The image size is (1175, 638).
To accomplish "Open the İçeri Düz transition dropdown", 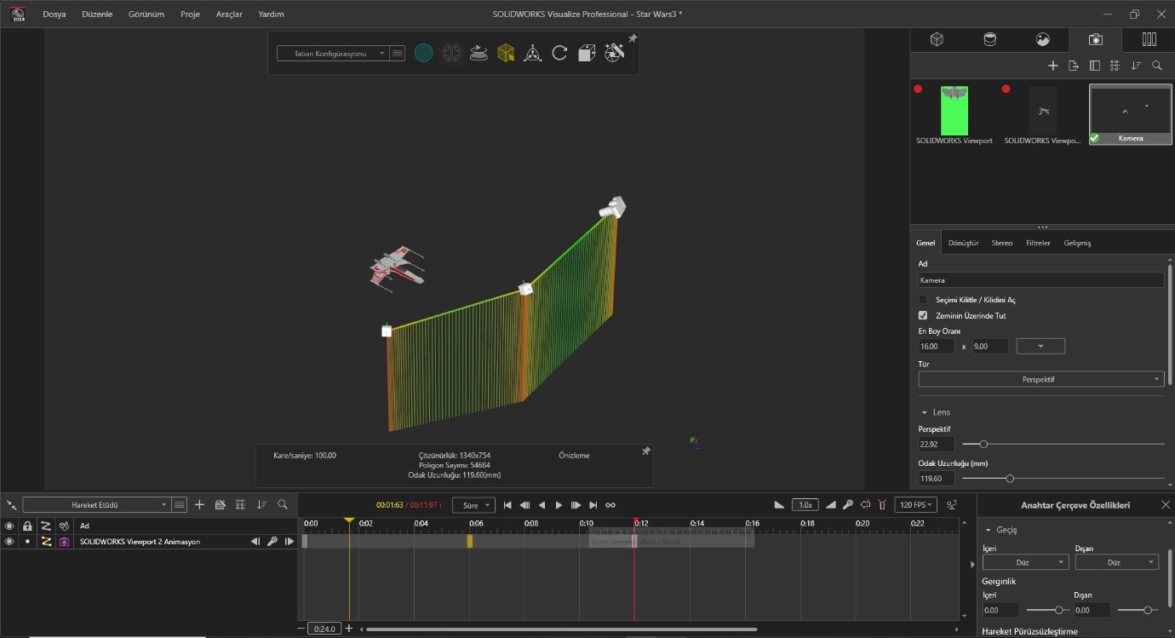I will 1025,562.
